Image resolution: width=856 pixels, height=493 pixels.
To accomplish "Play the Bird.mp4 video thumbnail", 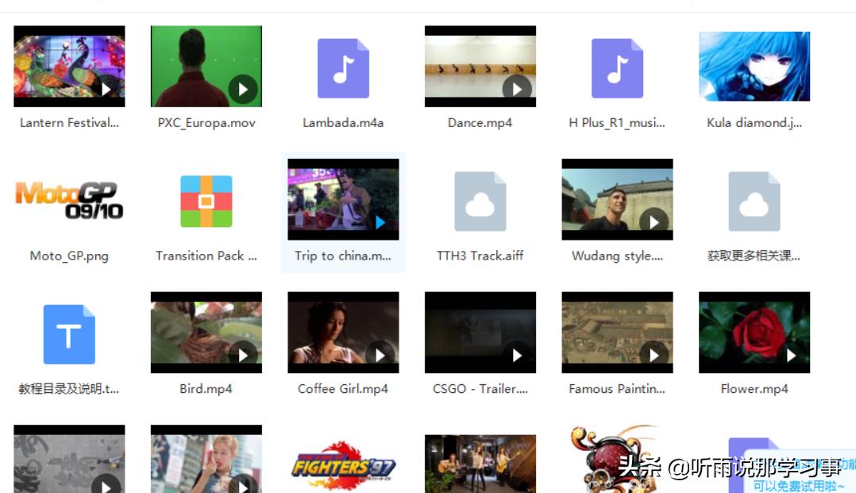I will coord(206,333).
